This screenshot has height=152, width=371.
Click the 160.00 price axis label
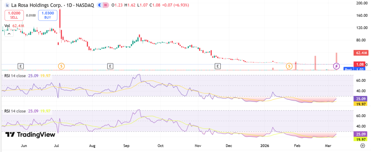click(361, 16)
